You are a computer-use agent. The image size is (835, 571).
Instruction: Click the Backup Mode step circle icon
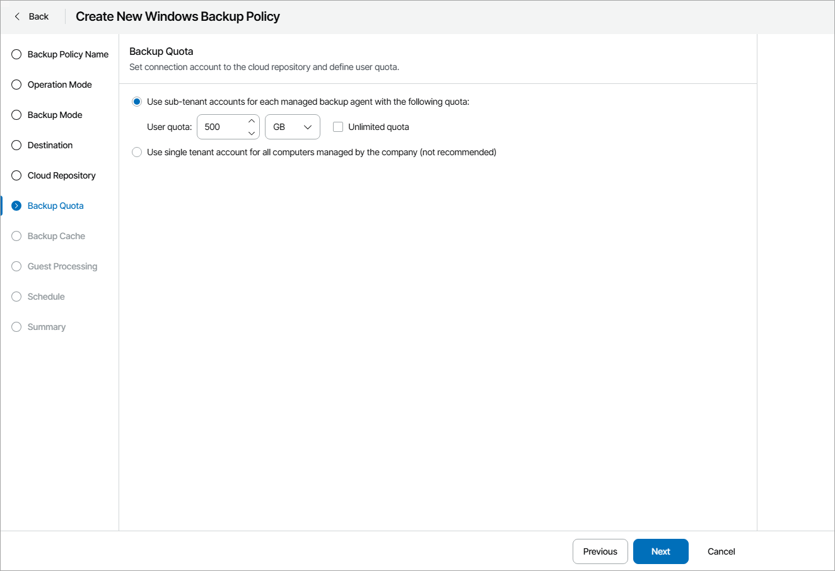coord(16,115)
